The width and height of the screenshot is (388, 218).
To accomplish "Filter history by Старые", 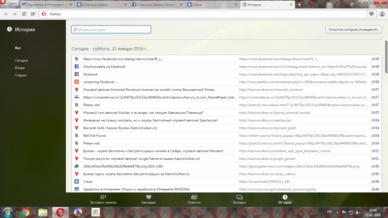I will point(21,75).
